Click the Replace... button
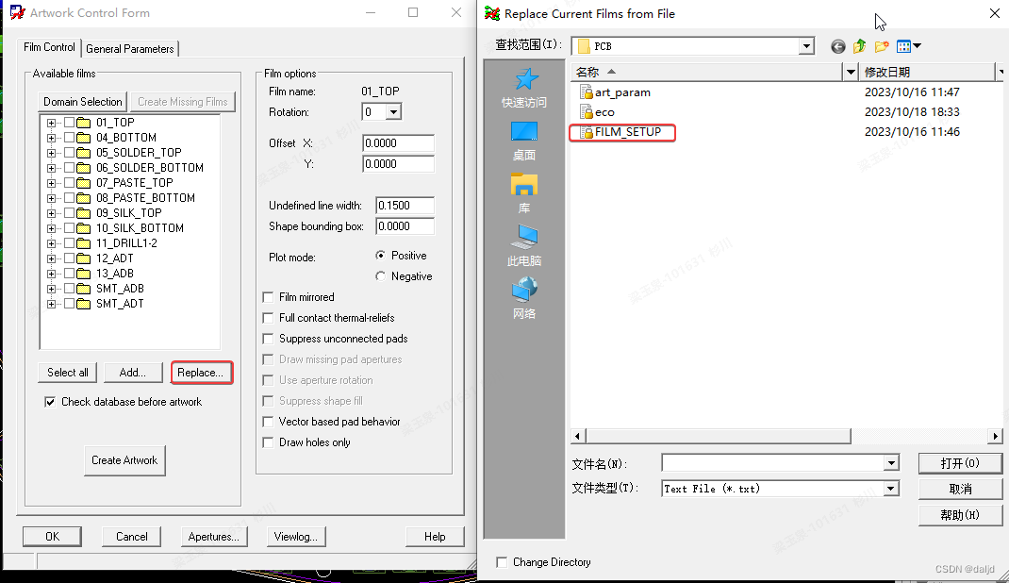 [x=201, y=373]
